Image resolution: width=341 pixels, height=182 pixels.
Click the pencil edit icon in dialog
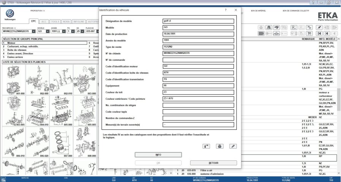(233, 146)
